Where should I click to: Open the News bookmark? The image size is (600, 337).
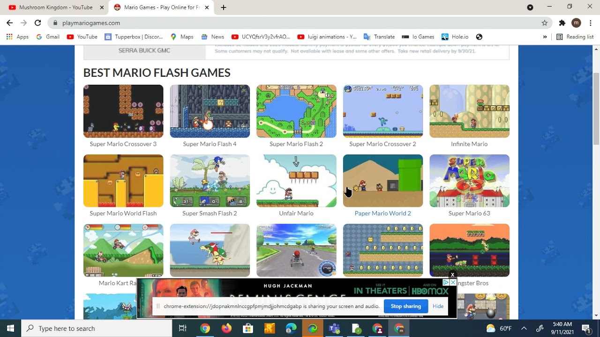click(x=213, y=37)
